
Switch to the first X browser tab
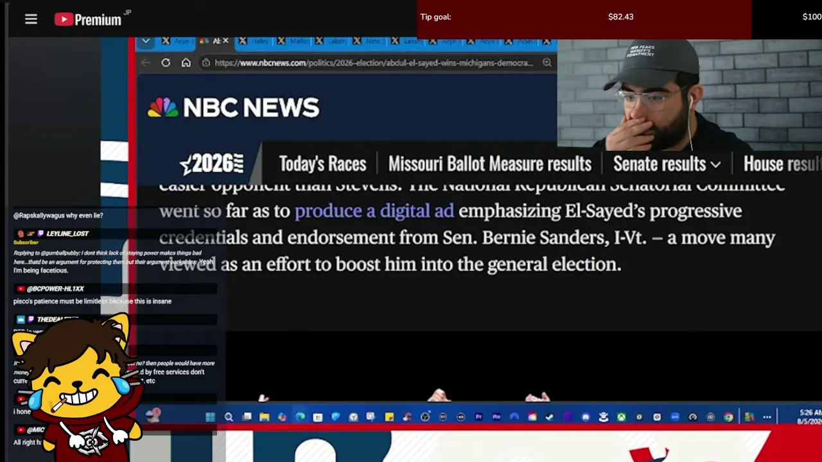[175, 41]
